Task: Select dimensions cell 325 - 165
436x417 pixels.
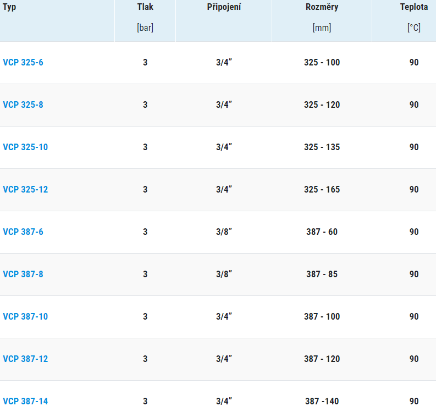Action: (x=322, y=189)
